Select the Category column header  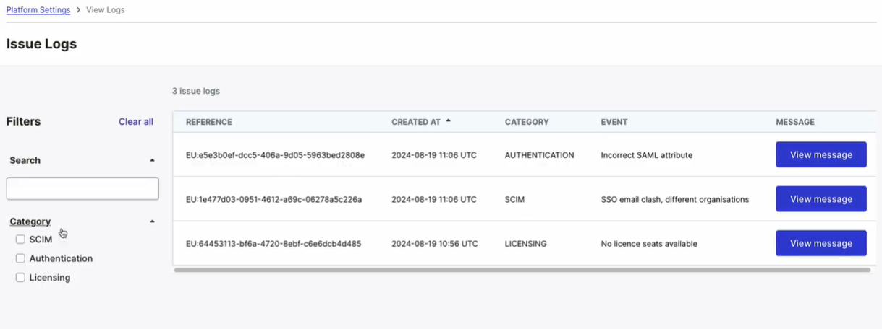[527, 122]
